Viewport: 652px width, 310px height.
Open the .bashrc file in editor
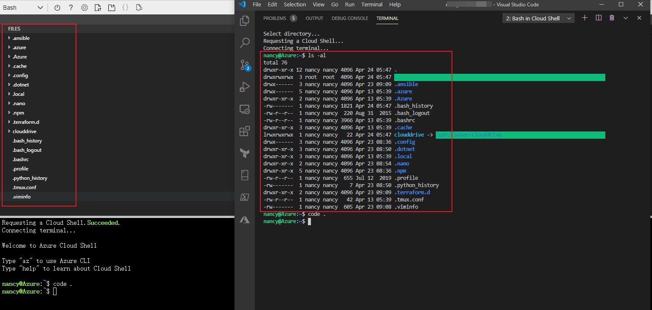point(20,159)
